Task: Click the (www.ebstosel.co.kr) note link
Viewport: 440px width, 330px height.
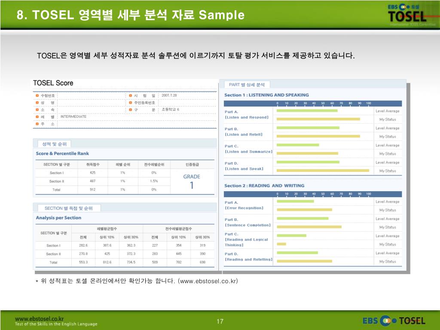Action: pyautogui.click(x=208, y=281)
